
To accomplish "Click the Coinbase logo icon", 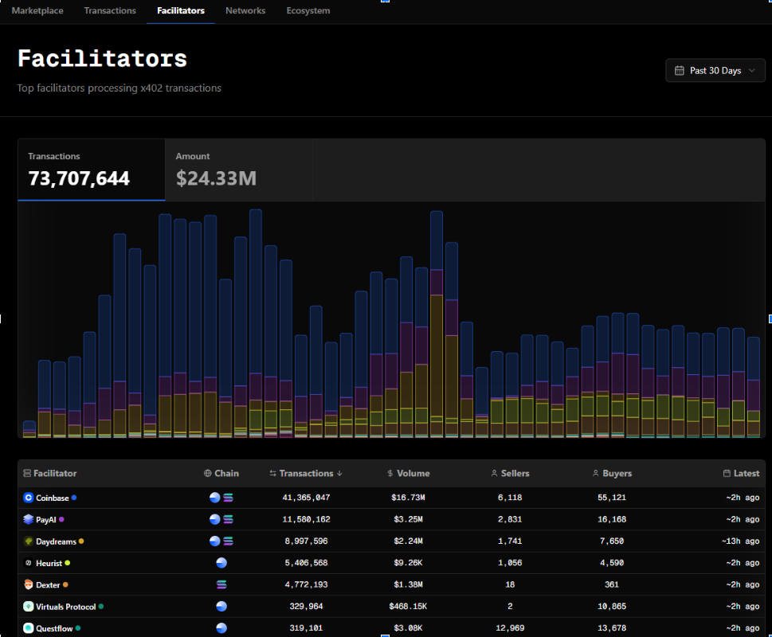I will click(29, 498).
